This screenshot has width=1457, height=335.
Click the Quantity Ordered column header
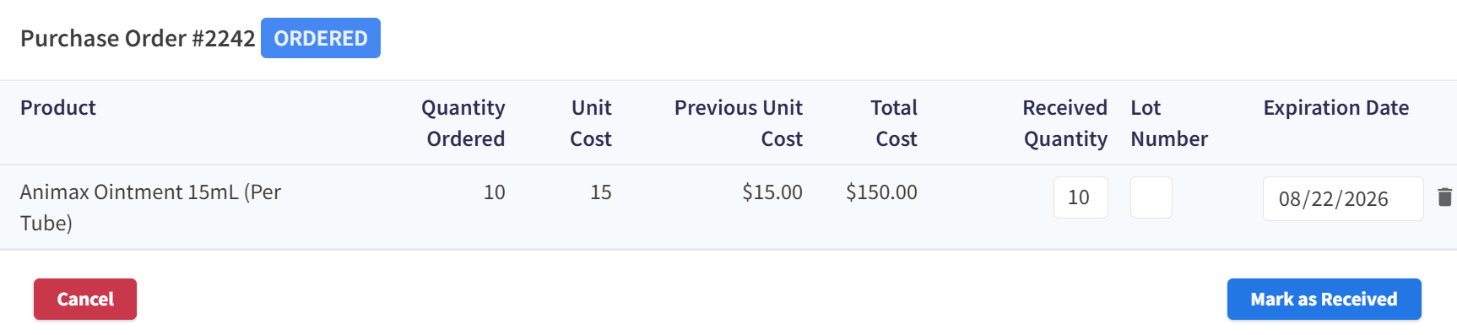[x=463, y=123]
